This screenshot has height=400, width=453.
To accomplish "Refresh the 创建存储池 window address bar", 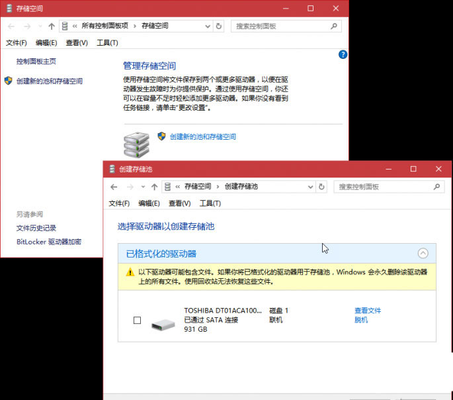I will (321, 187).
